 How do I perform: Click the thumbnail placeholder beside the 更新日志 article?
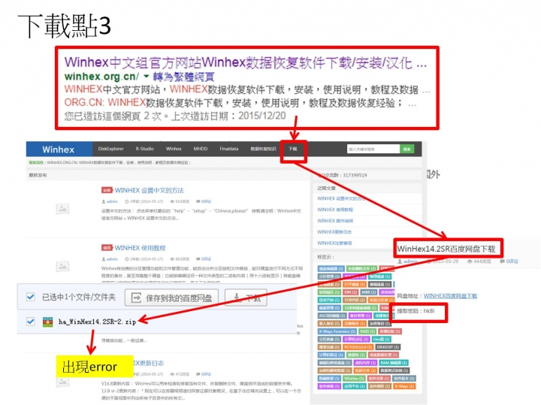63,382
